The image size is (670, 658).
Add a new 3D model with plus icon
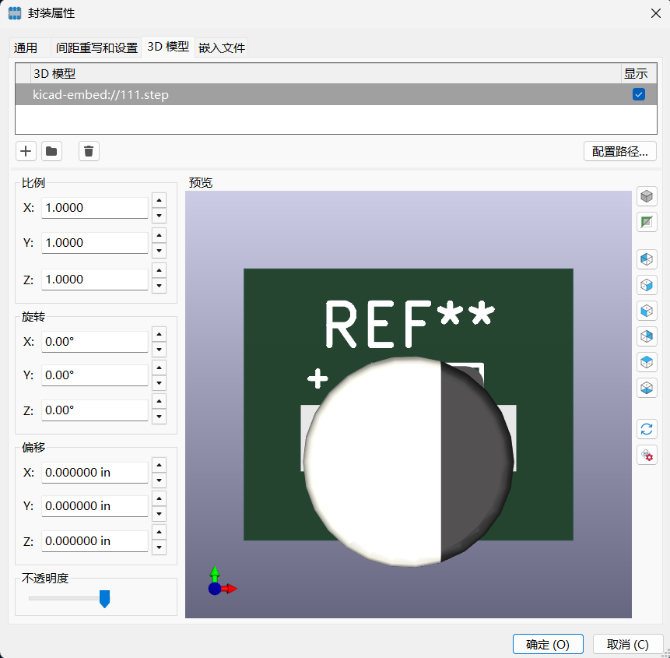click(x=26, y=151)
